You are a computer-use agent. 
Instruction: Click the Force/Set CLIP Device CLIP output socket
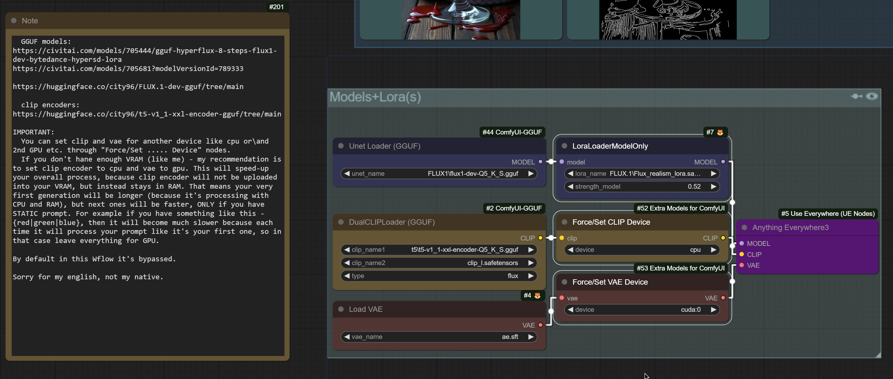[x=723, y=238]
